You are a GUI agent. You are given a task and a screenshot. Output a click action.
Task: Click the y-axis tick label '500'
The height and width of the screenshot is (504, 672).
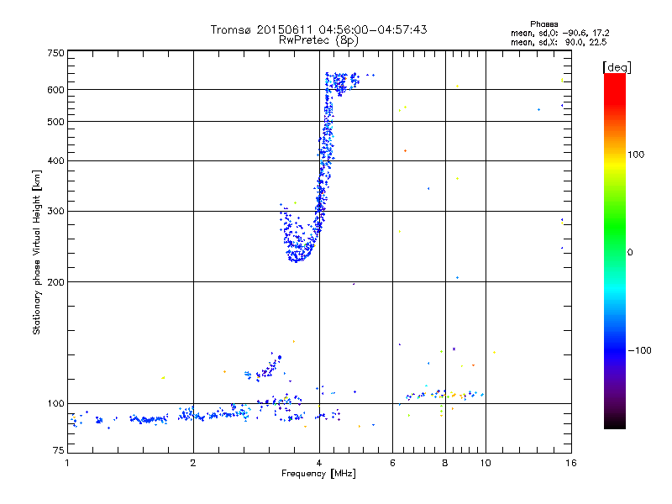56,122
